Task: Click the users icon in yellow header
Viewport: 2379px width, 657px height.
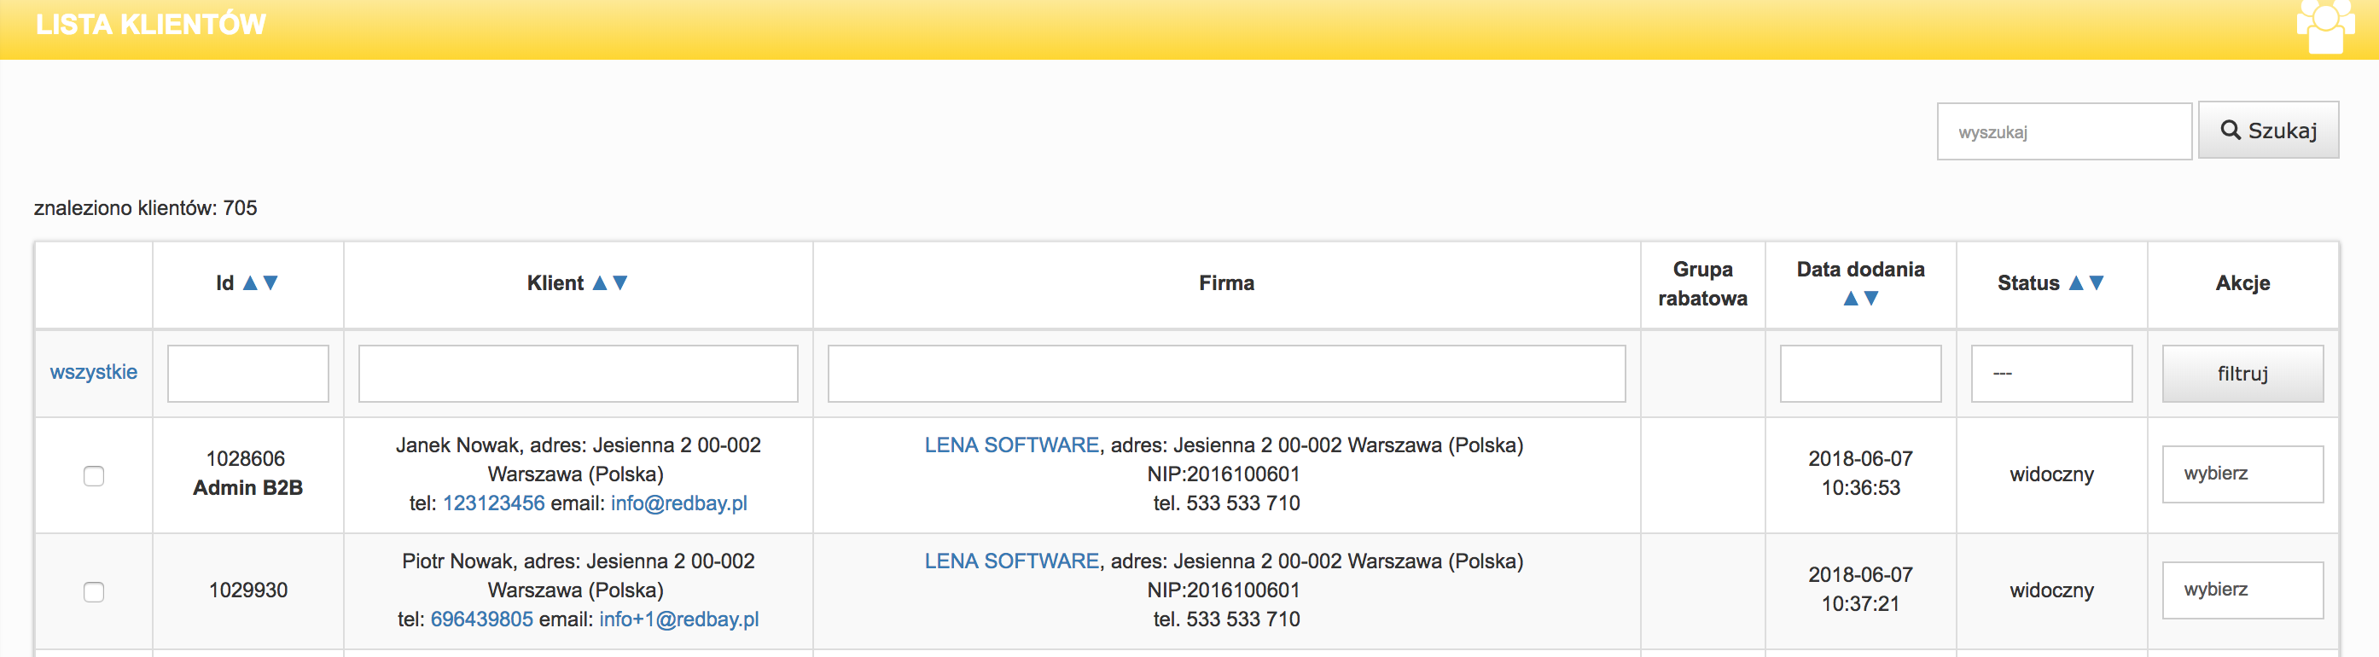Action: point(2324,26)
